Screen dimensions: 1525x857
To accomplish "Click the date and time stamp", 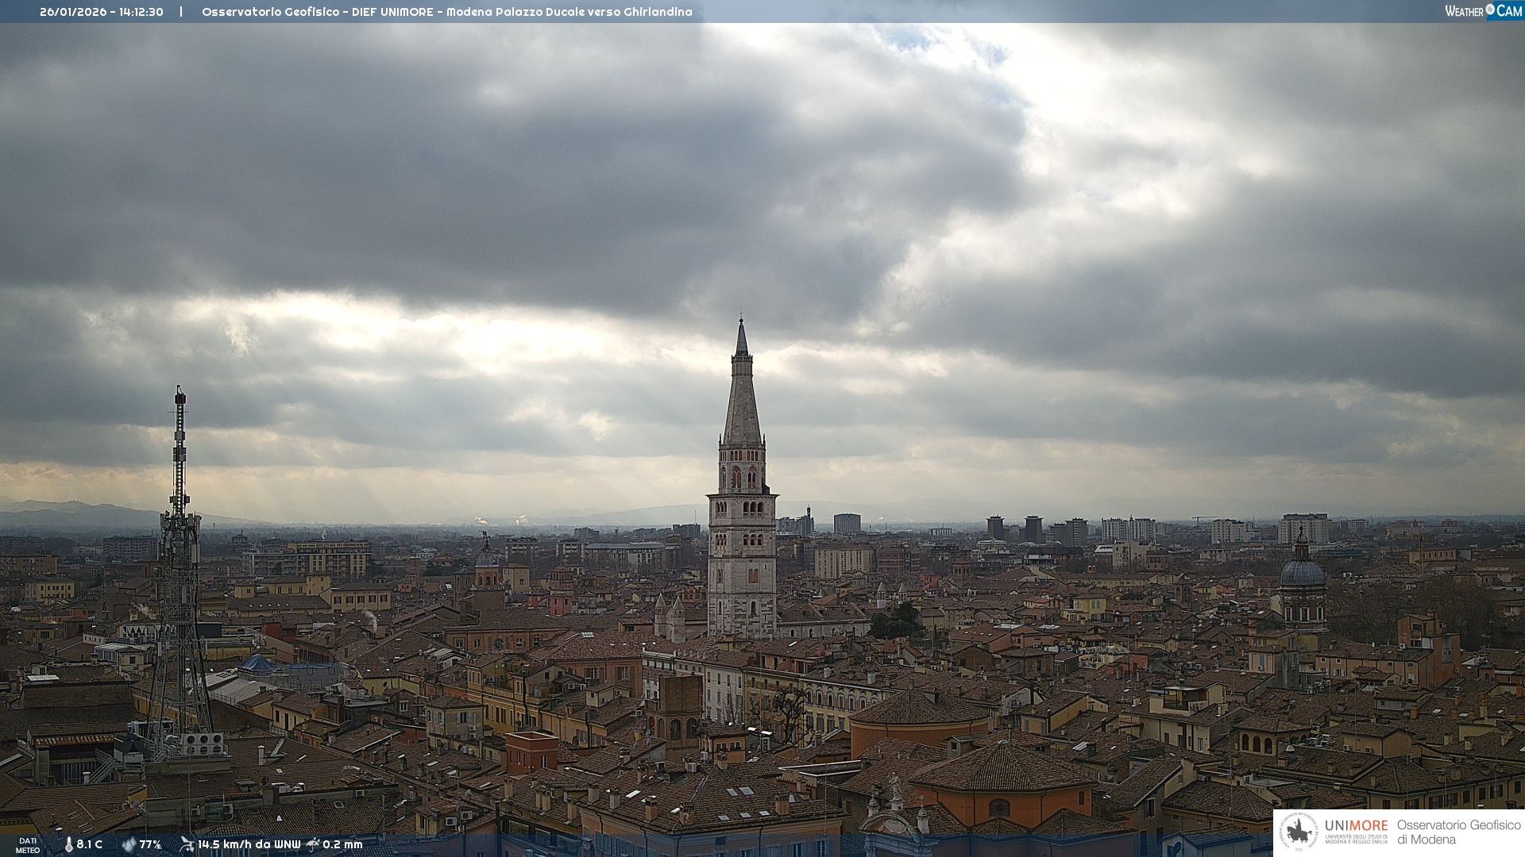I will pyautogui.click(x=102, y=12).
